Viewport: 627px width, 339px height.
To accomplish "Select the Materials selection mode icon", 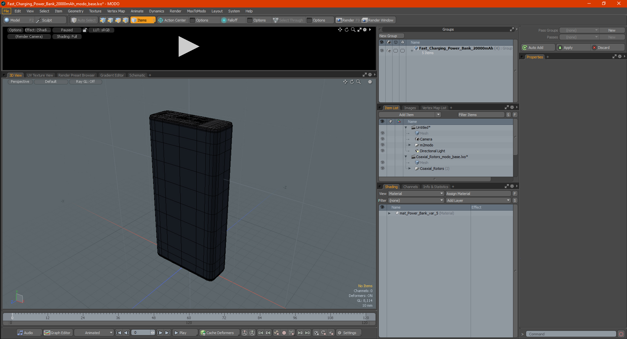I will tap(125, 20).
